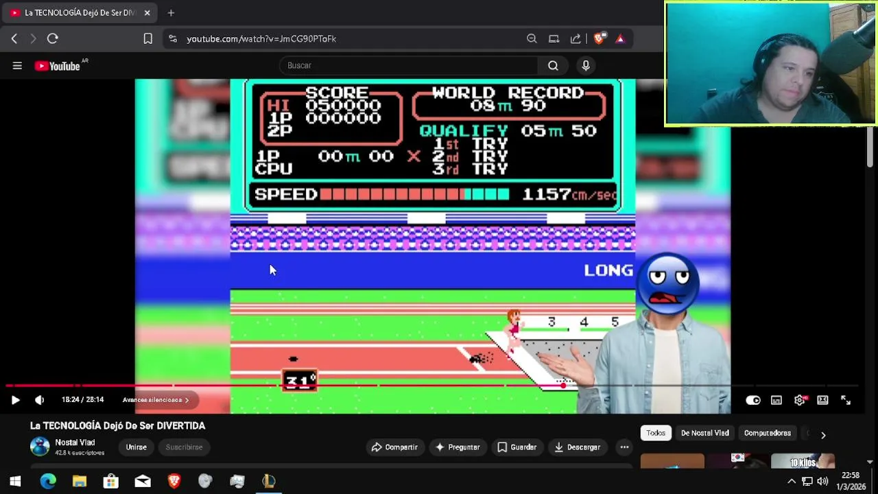878x494 pixels.
Task: Switch to the La TECNOLOGÍA browser tab
Action: click(x=79, y=12)
